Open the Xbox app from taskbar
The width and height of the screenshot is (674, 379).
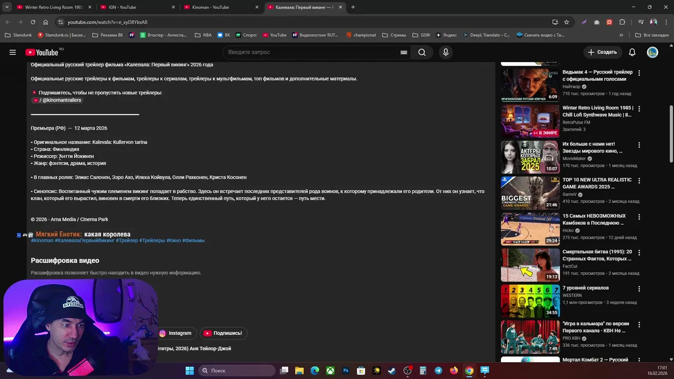tap(330, 371)
